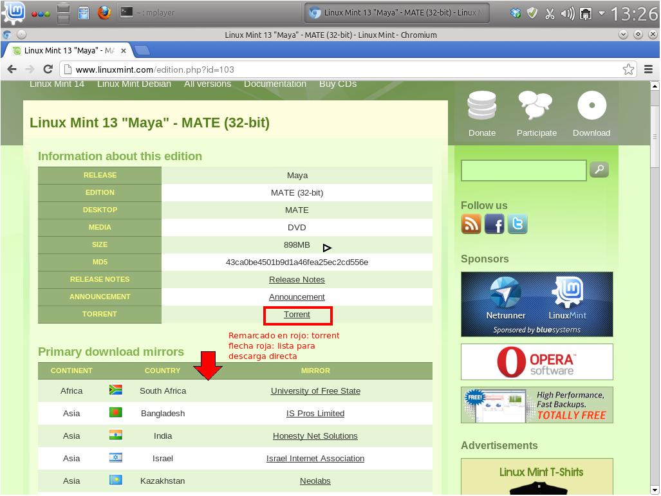Open the Documentation nav link
Image resolution: width=661 pixels, height=496 pixels.
click(275, 84)
